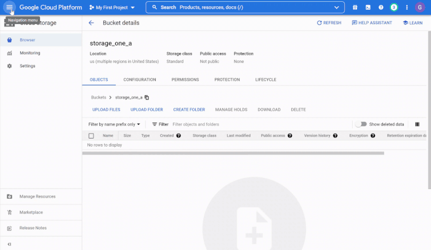The width and height of the screenshot is (431, 250).
Task: Open the Navigation menu hamburger icon
Action: pyautogui.click(x=9, y=7)
